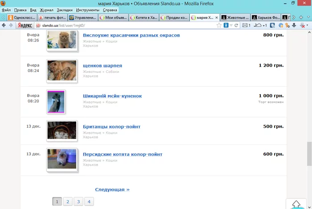Click the scrollbar down arrow
Image resolution: width=312 pixels, height=209 pixels.
[x=309, y=207]
